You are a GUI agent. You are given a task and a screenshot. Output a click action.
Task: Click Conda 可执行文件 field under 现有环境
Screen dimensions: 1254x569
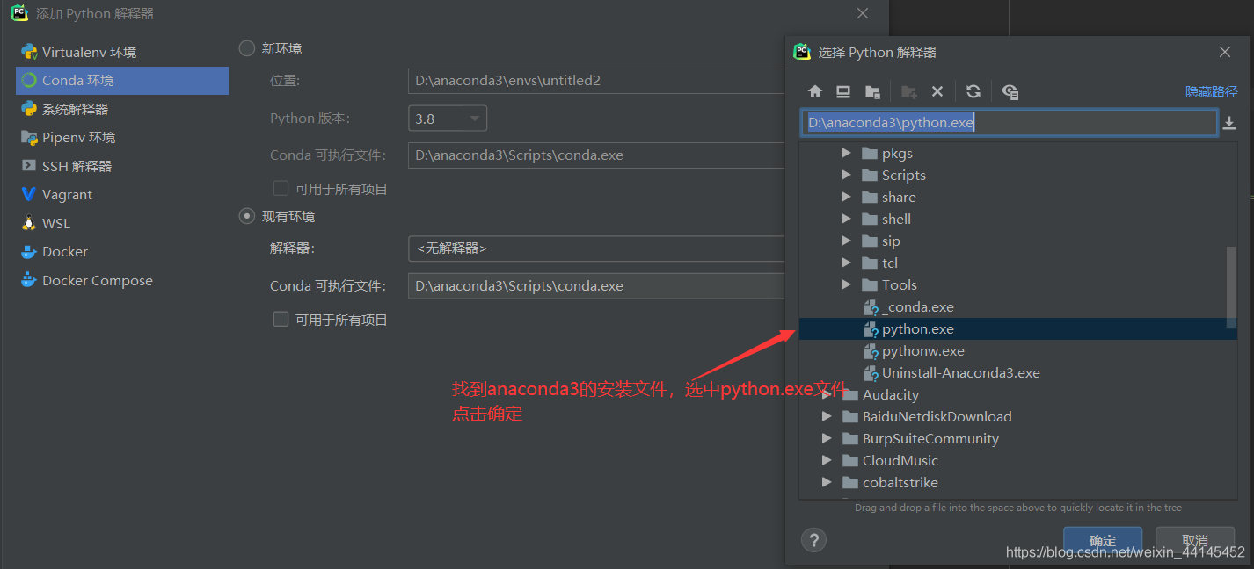point(596,286)
